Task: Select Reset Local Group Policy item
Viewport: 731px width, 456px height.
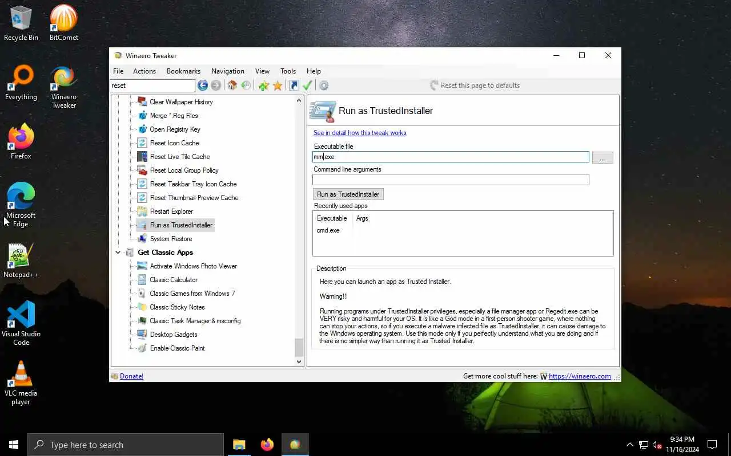Action: click(184, 170)
